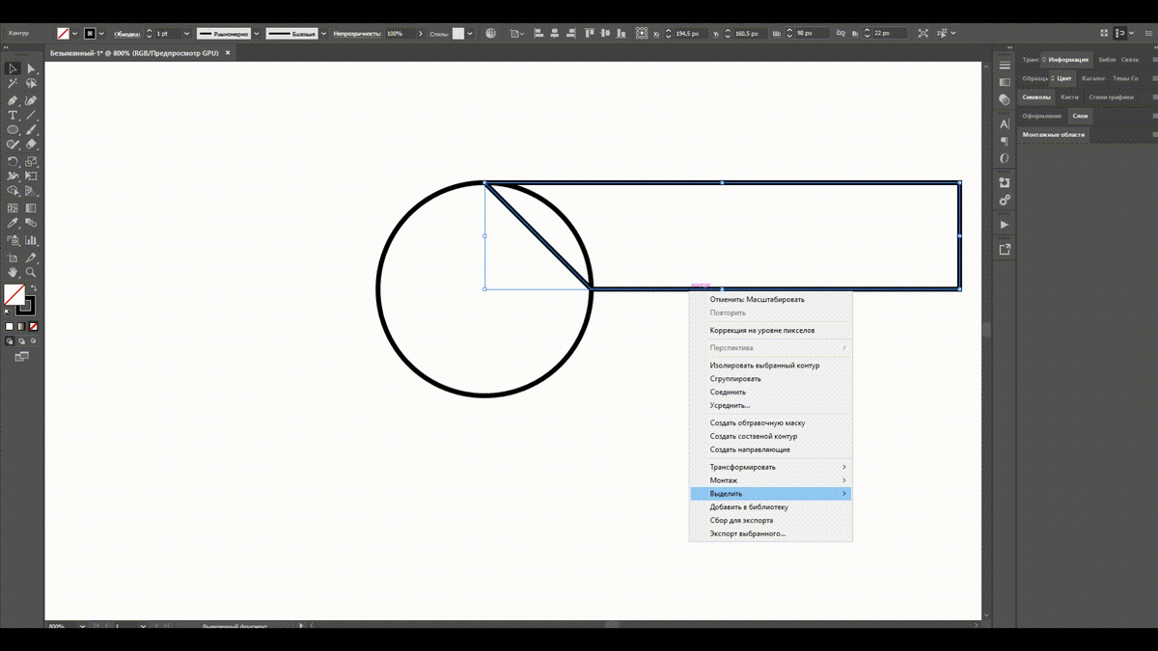The height and width of the screenshot is (651, 1158).
Task: Pick the Magic Wand tool
Action: [13, 84]
